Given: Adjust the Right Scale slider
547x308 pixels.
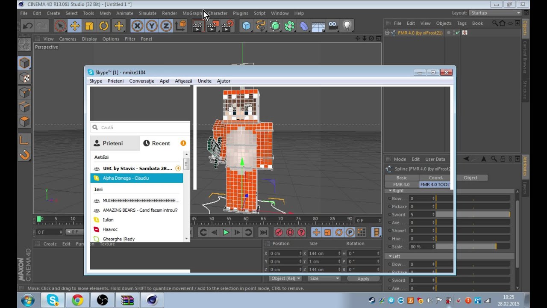Looking at the screenshot, I should click(473, 247).
